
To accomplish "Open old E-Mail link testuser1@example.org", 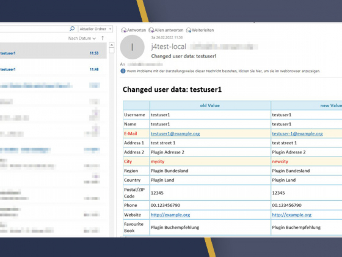I will (175, 134).
